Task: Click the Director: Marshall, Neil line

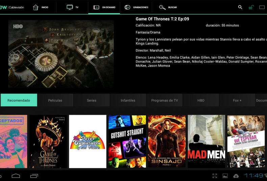Action: [x=153, y=50]
